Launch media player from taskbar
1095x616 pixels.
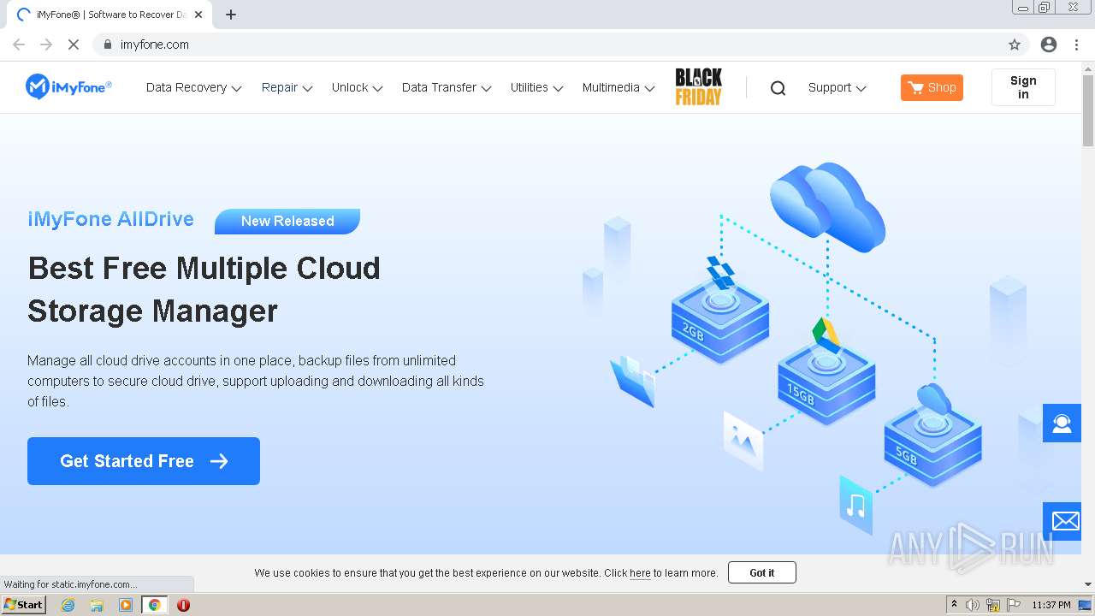(126, 605)
